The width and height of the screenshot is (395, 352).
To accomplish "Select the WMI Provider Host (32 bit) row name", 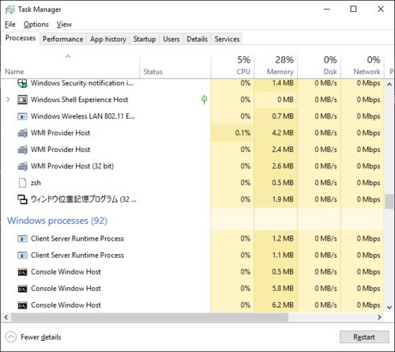I will pyautogui.click(x=72, y=166).
